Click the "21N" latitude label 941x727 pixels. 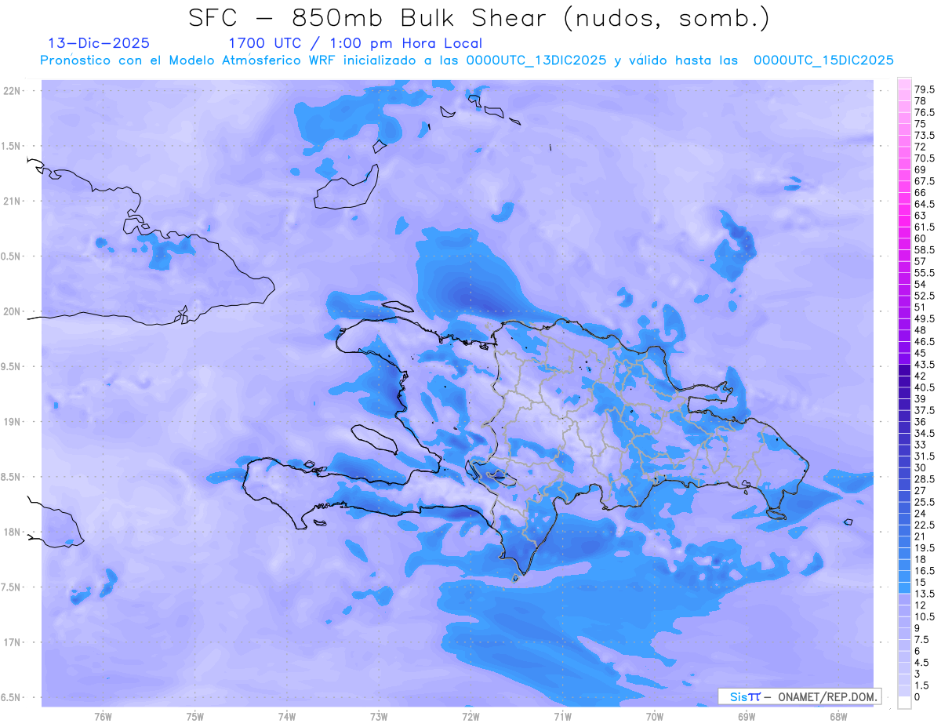pos(13,201)
